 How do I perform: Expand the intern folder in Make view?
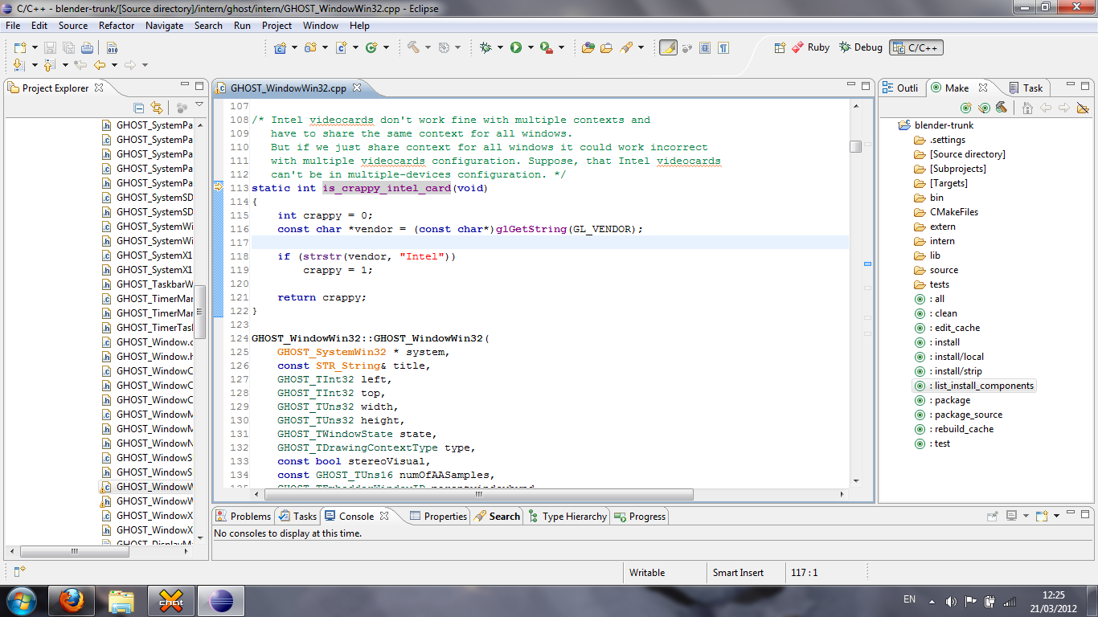[x=942, y=241]
